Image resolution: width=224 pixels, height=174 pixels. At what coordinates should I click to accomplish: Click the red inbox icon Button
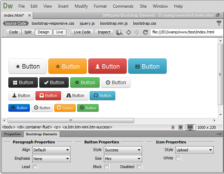[48, 96]
